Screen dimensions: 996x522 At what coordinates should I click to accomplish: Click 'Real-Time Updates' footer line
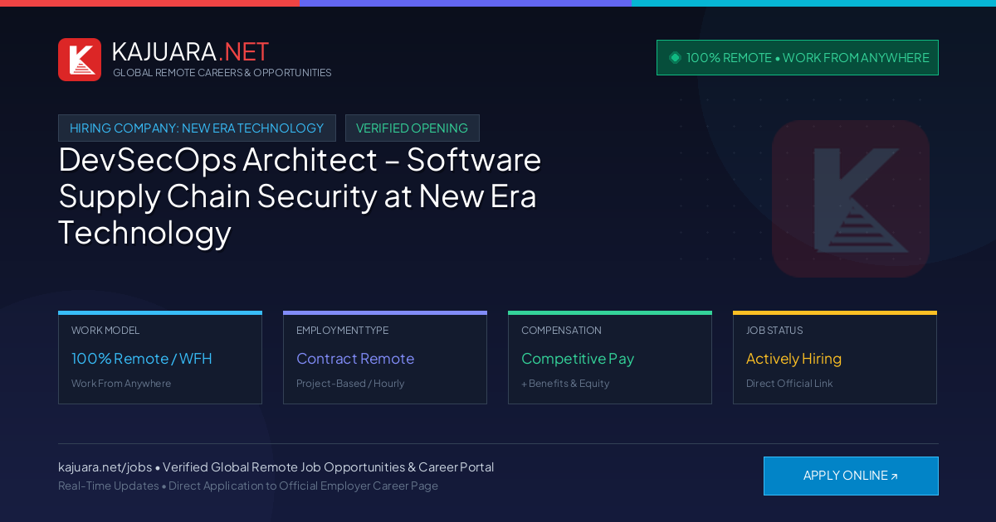click(x=248, y=486)
